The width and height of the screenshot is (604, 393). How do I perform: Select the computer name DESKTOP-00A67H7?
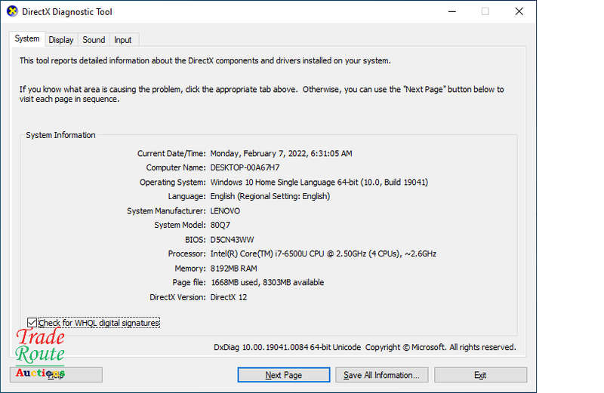(x=245, y=167)
